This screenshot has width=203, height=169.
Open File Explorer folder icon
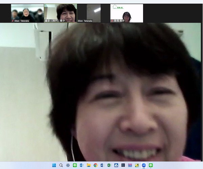tap(89, 165)
